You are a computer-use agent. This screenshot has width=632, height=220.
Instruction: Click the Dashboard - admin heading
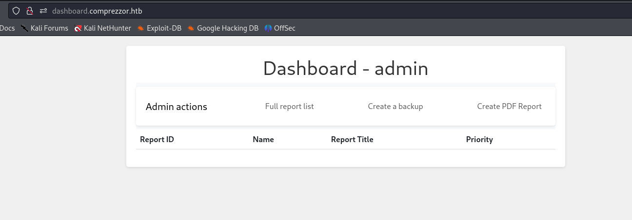[x=346, y=68]
